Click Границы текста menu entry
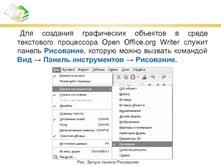This screenshot has height=166, width=221. [x=82, y=114]
